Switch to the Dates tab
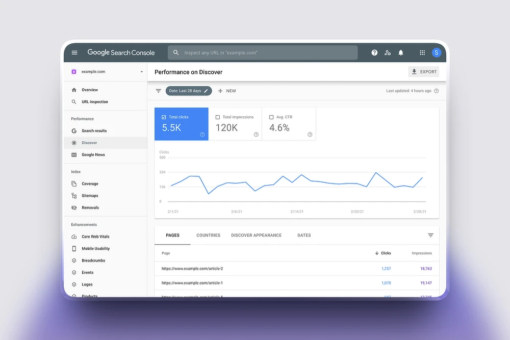The width and height of the screenshot is (510, 340). pyautogui.click(x=304, y=236)
